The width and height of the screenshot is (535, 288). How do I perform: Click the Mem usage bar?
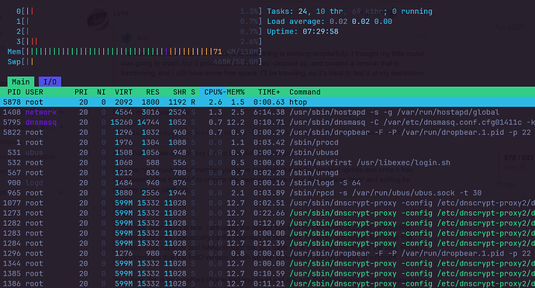point(135,52)
